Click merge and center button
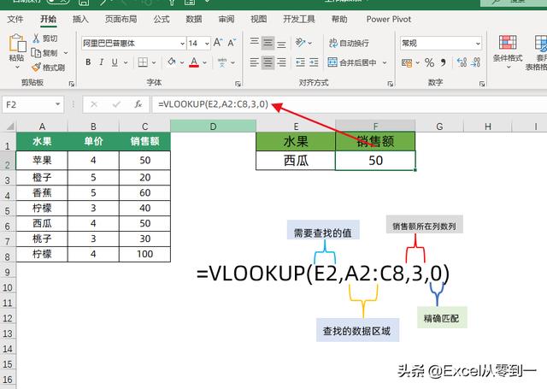Image resolution: width=547 pixels, height=389 pixels. pyautogui.click(x=352, y=62)
